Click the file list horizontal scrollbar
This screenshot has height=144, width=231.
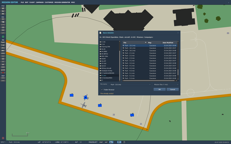tap(149, 81)
